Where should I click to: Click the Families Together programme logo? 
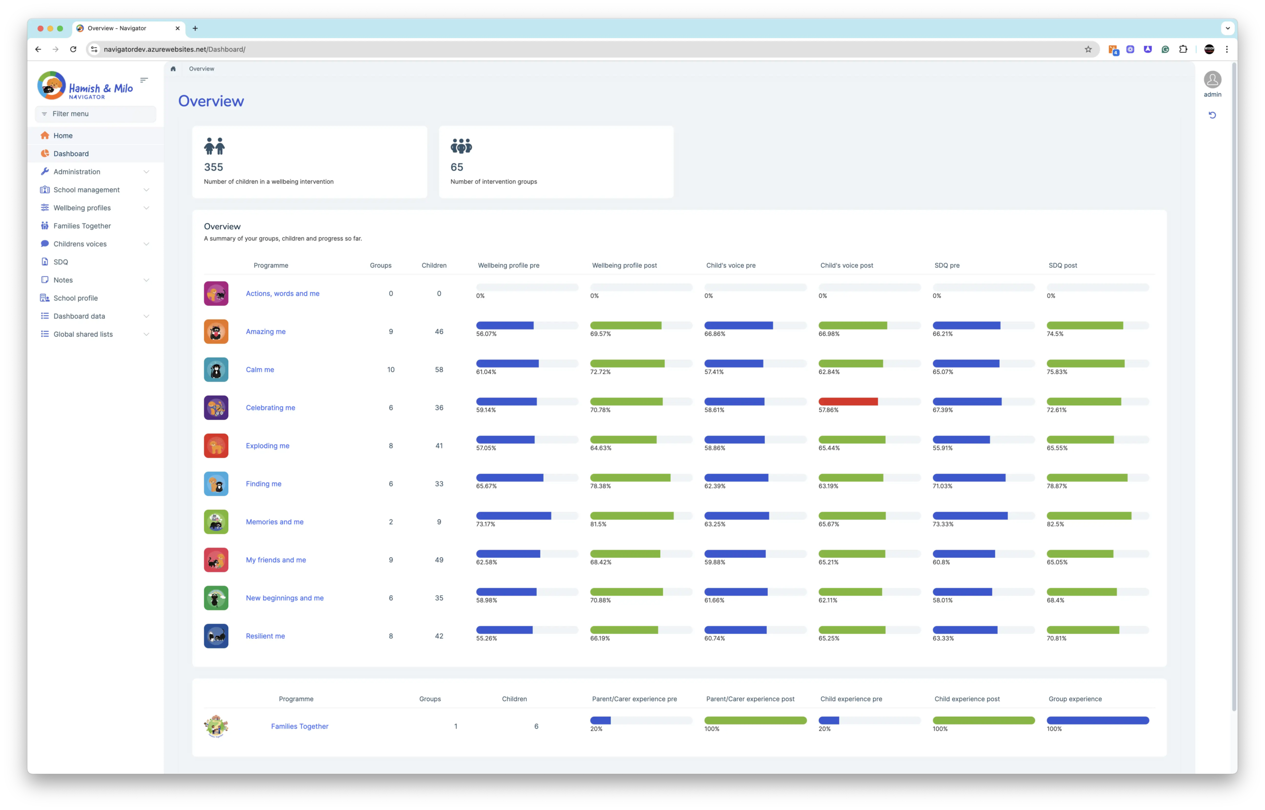[216, 726]
